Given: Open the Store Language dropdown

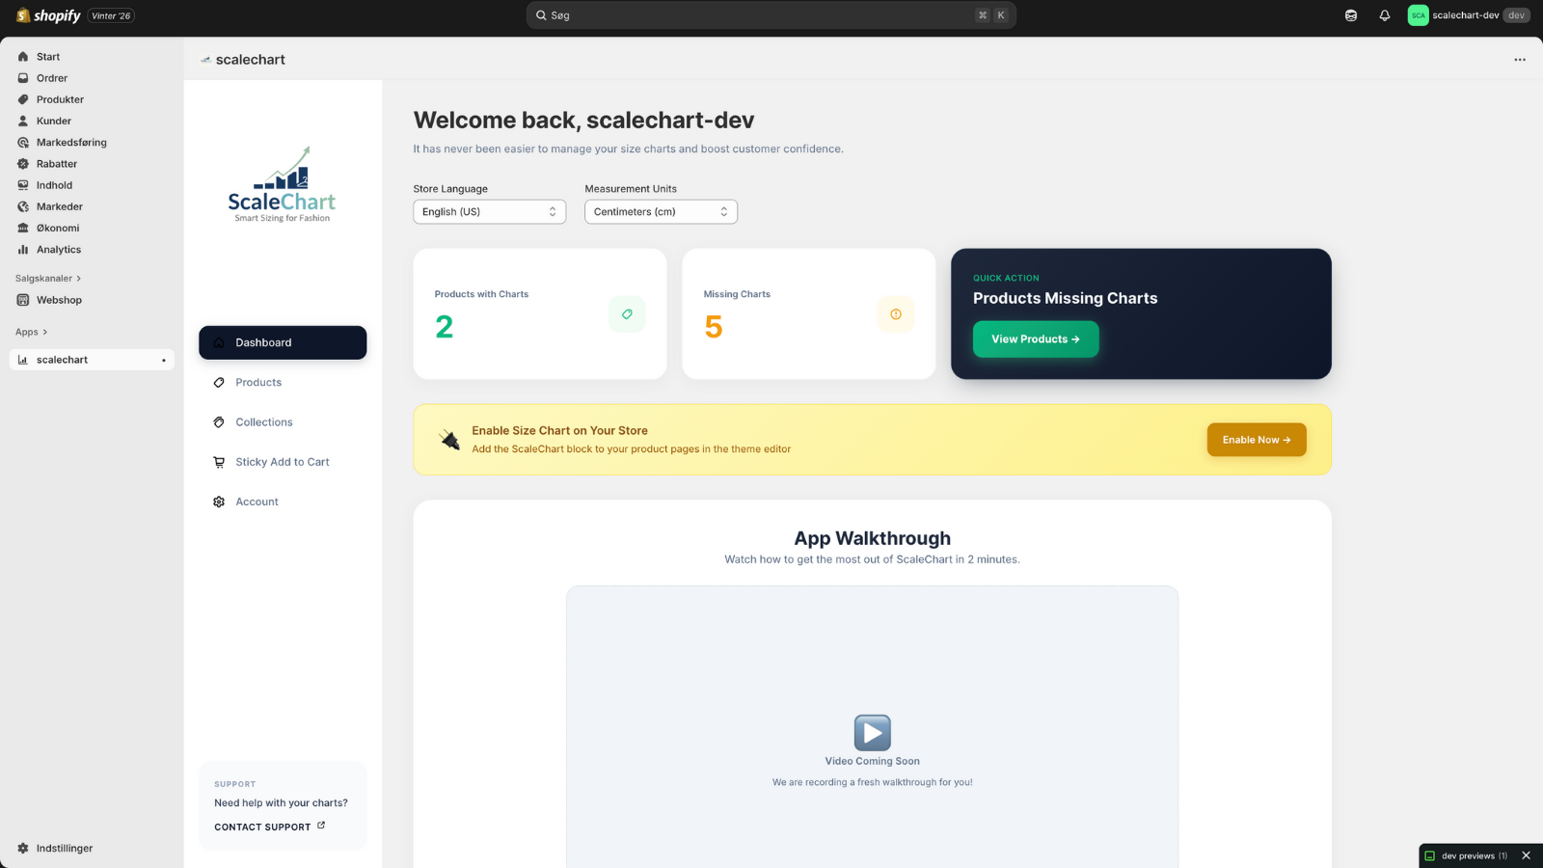Looking at the screenshot, I should [489, 211].
